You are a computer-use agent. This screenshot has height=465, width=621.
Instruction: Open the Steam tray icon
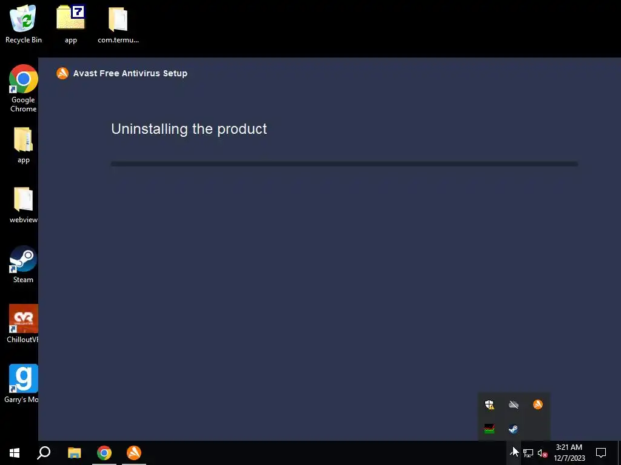[x=514, y=429]
